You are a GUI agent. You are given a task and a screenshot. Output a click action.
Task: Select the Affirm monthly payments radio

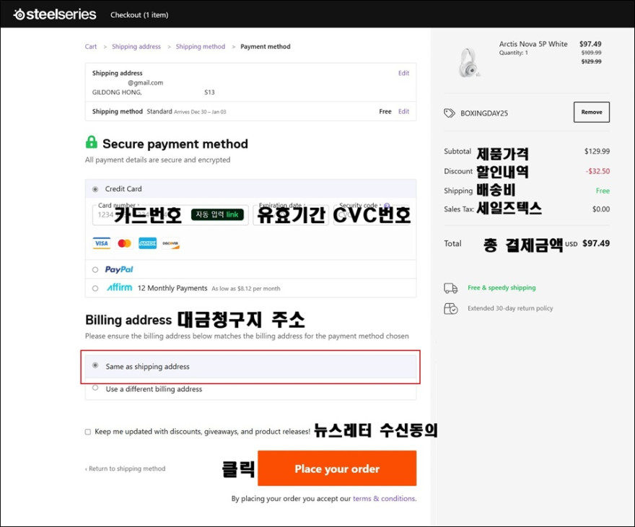pyautogui.click(x=95, y=289)
